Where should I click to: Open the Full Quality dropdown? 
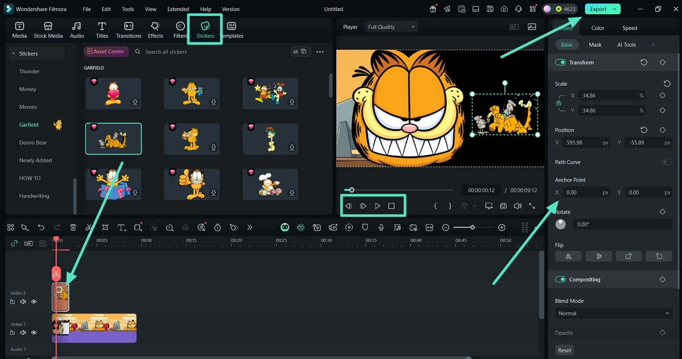pyautogui.click(x=391, y=27)
